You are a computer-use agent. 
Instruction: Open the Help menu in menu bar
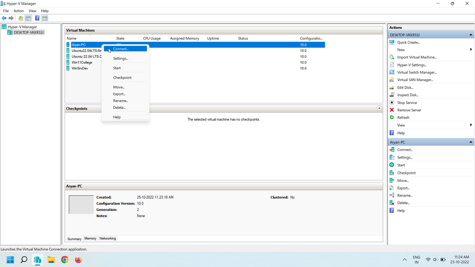[45, 11]
